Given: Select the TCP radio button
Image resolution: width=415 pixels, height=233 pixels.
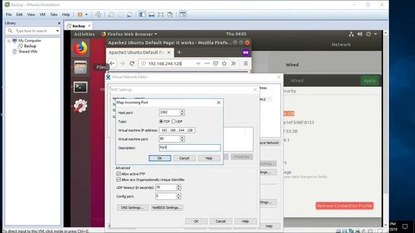Looking at the screenshot, I should (x=161, y=122).
